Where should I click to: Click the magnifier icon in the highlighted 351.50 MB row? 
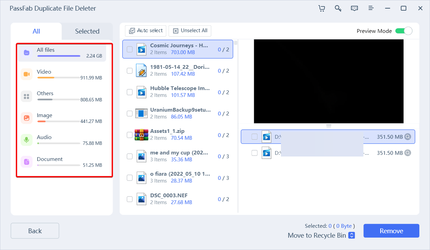click(x=408, y=137)
